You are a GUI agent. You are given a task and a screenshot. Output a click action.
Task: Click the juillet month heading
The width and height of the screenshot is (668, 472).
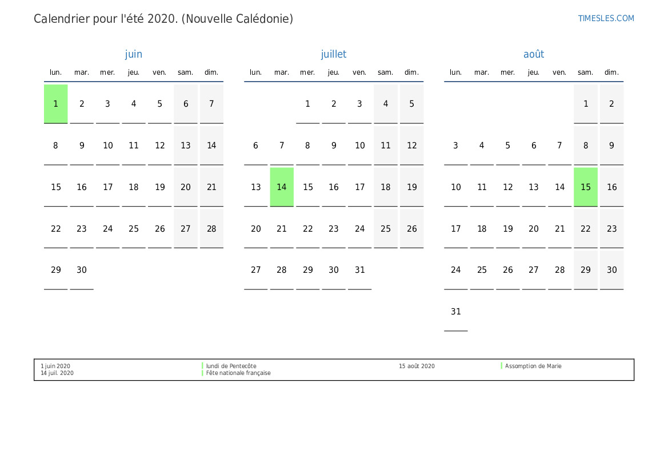click(334, 54)
